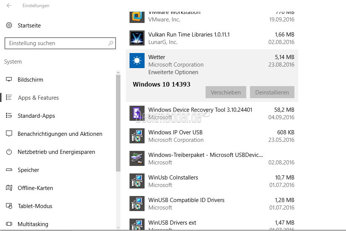Click the Startseite gear icon
Viewport: 346px width, 231px height.
point(9,25)
